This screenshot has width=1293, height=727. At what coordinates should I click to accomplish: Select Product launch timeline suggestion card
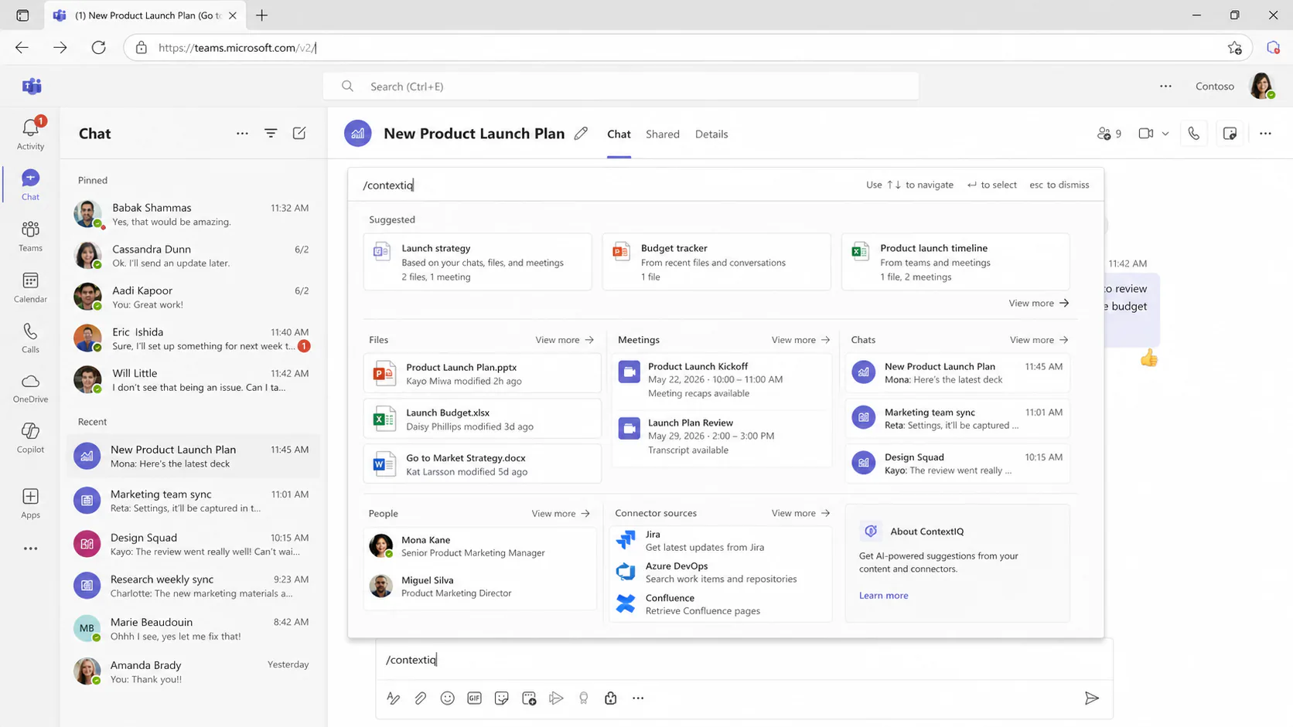click(x=955, y=262)
